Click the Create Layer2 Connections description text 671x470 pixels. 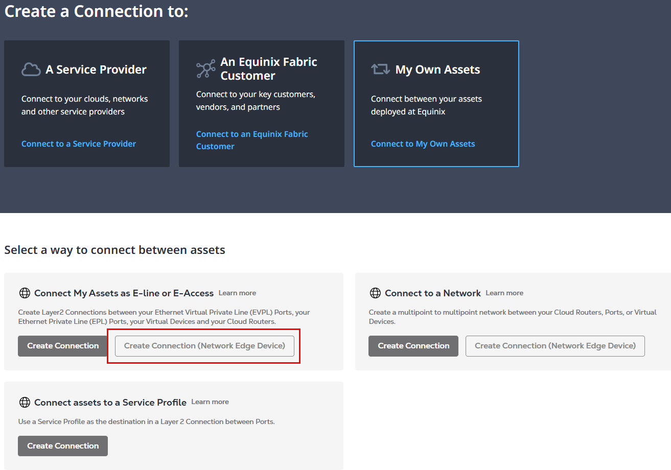(x=164, y=317)
